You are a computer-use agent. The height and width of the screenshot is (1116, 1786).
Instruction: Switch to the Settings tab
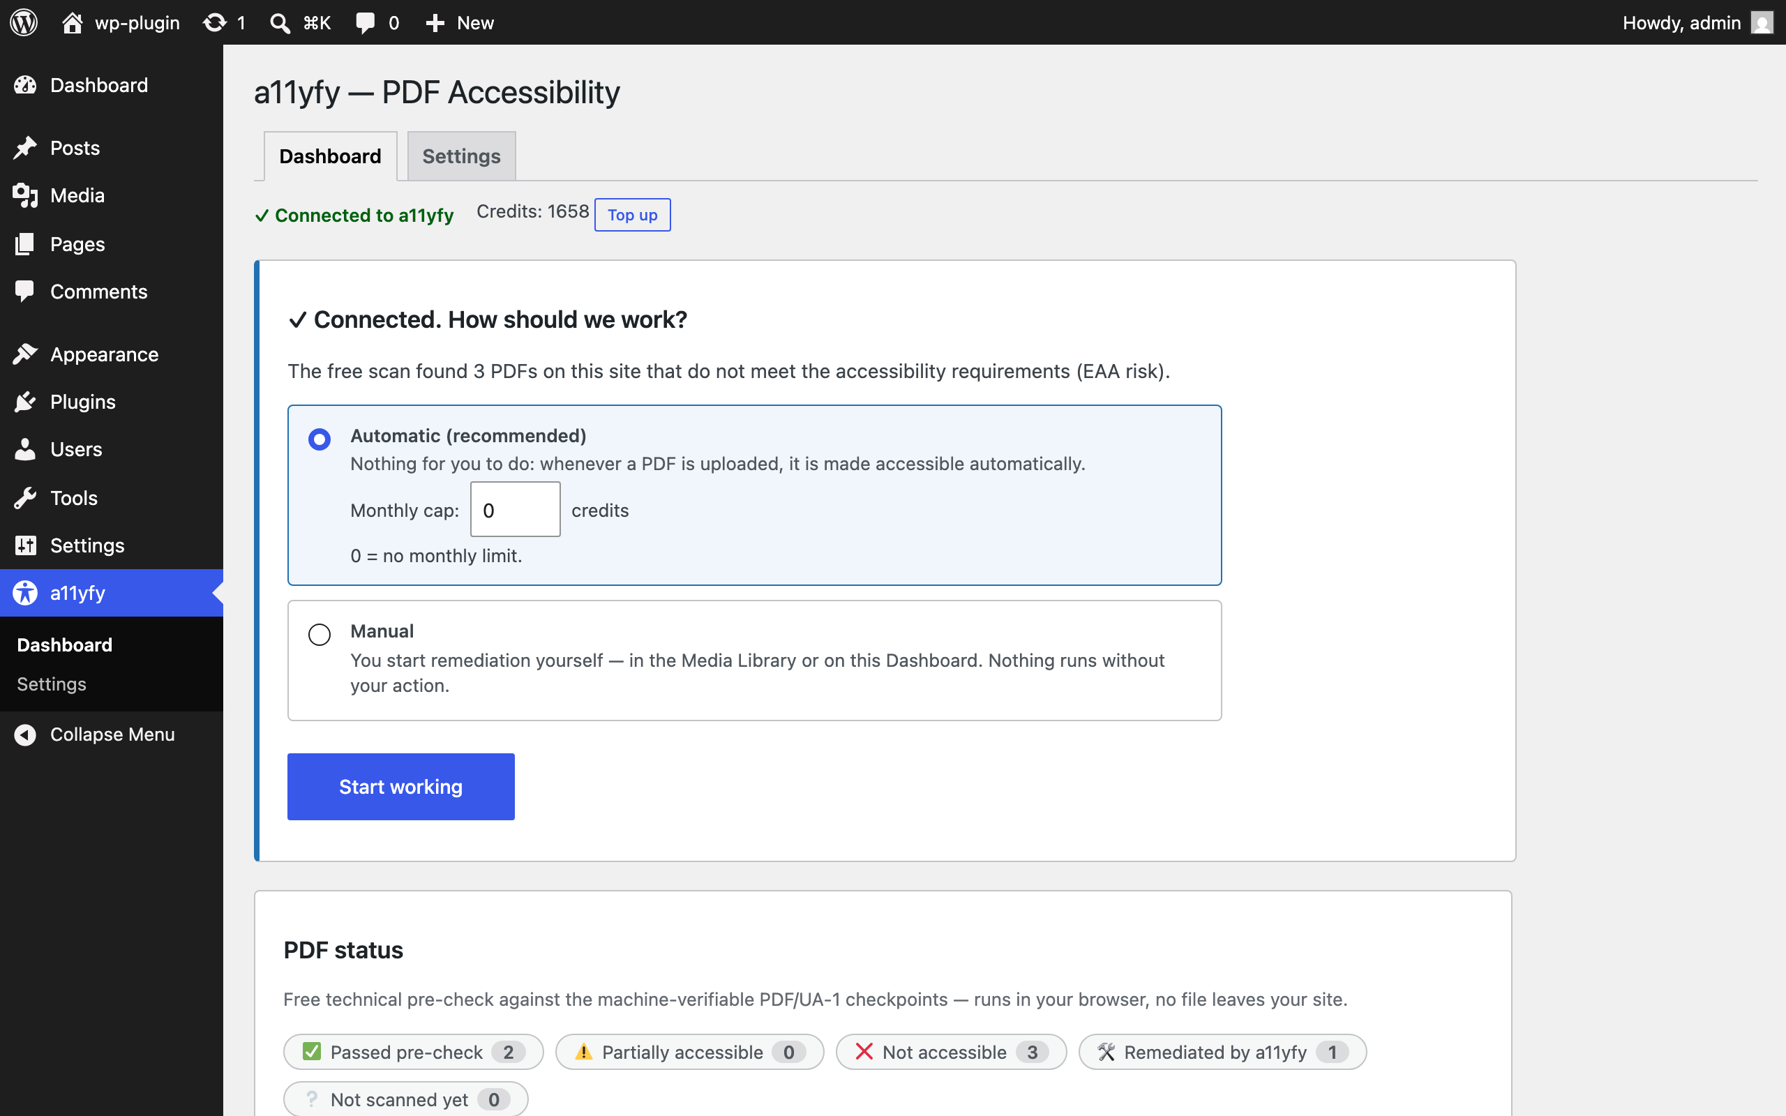tap(461, 156)
